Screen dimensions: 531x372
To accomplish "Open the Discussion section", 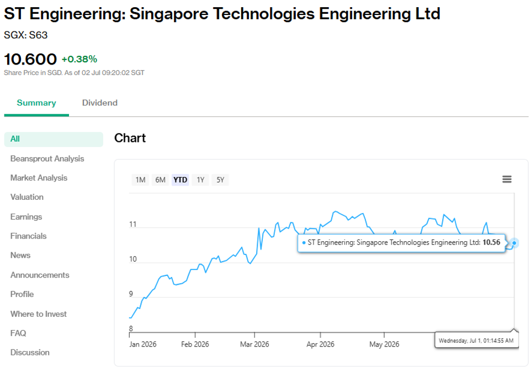I will 30,352.
